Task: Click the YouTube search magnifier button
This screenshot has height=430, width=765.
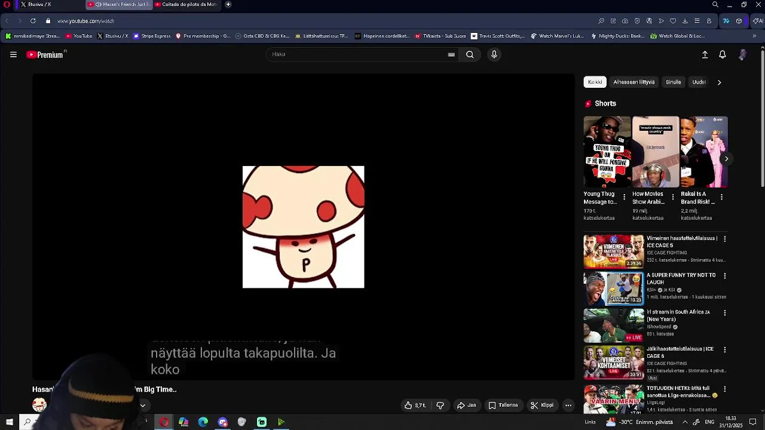Action: coord(470,54)
